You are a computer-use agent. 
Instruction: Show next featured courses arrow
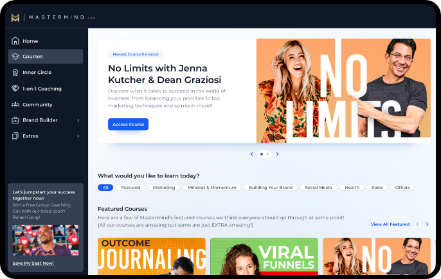[x=428, y=224]
